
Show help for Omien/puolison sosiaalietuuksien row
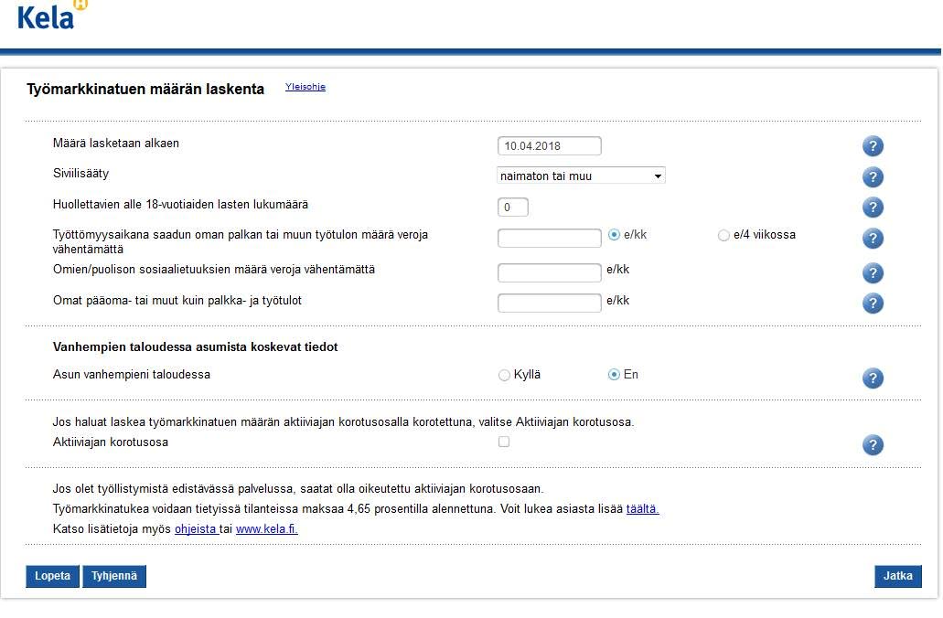[873, 273]
